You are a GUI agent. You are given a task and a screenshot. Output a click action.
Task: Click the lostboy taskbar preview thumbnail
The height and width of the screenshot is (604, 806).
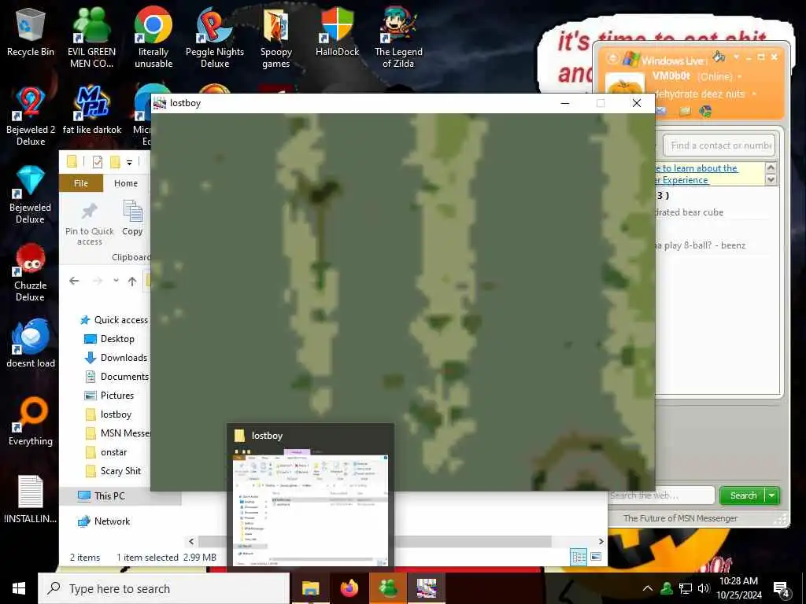[310, 495]
